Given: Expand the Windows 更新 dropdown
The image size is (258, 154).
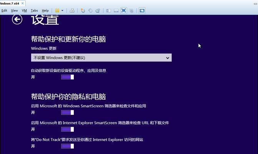Looking at the screenshot, I should [102, 58].
